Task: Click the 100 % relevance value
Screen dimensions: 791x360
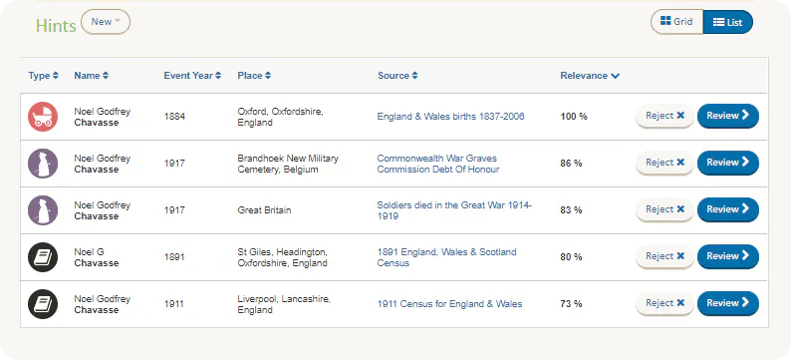Action: 574,117
